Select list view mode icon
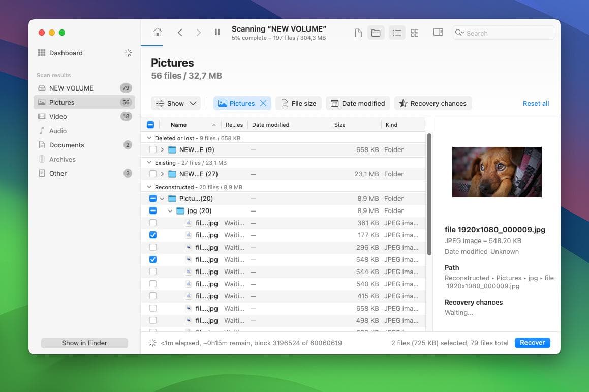Image resolution: width=589 pixels, height=392 pixels. 397,33
